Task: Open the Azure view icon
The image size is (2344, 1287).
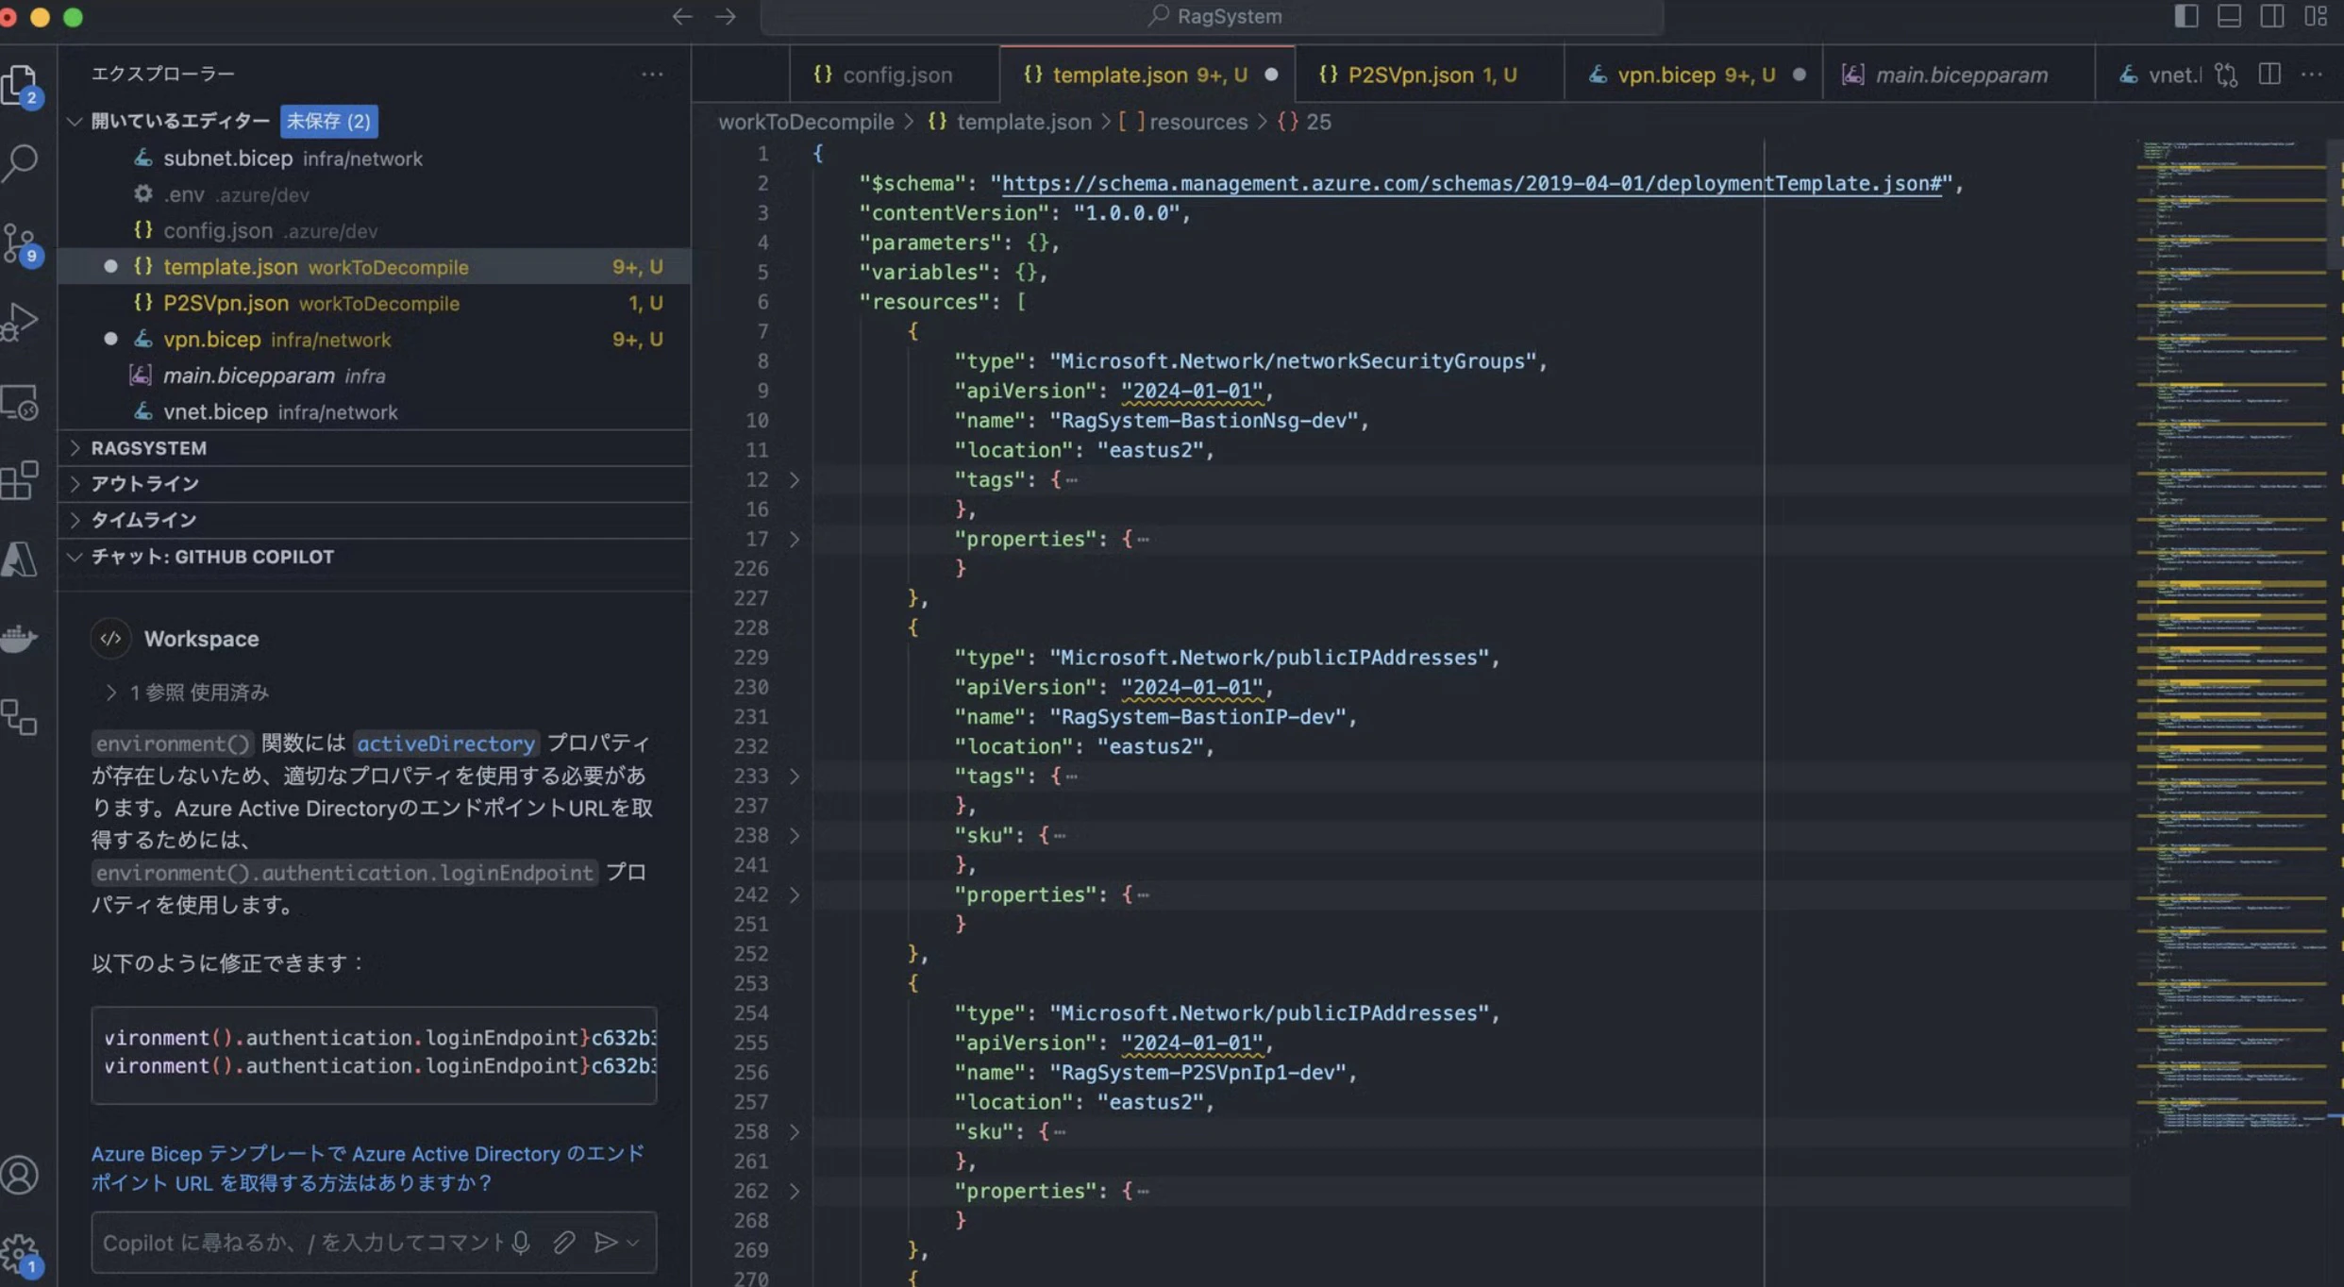Action: click(x=21, y=560)
